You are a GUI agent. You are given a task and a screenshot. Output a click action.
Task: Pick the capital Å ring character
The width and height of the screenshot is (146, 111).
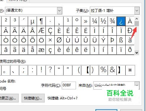coord(33,31)
